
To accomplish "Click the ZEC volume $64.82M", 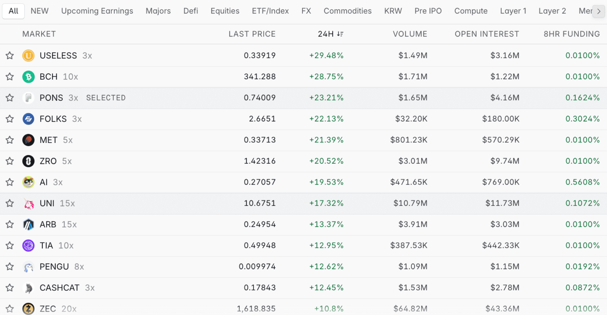I will 410,309.
